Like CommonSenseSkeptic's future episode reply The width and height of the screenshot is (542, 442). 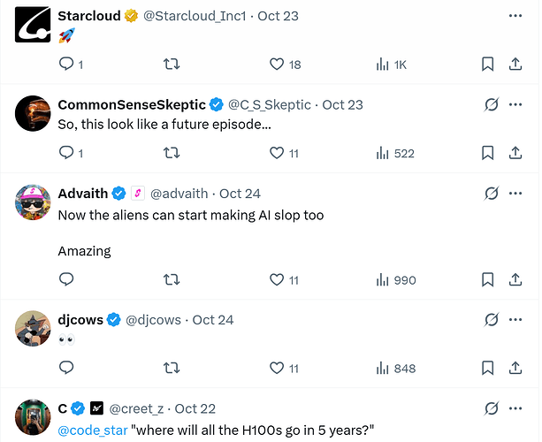tap(277, 153)
